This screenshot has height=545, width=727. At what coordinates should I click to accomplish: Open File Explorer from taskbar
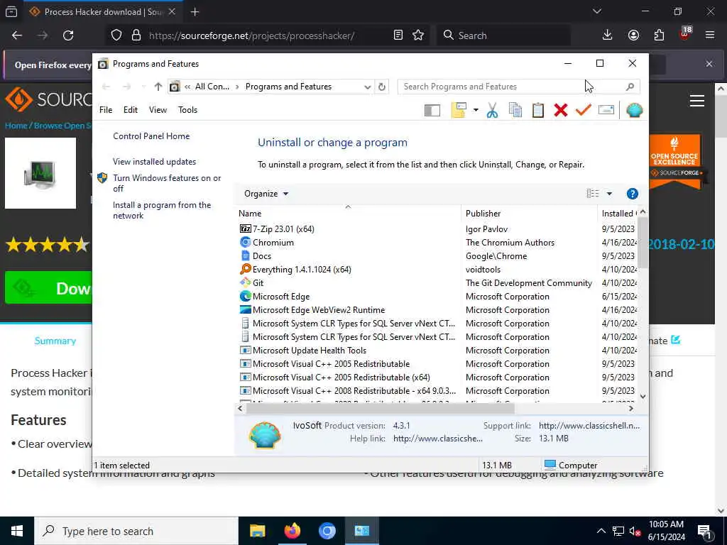tap(257, 531)
